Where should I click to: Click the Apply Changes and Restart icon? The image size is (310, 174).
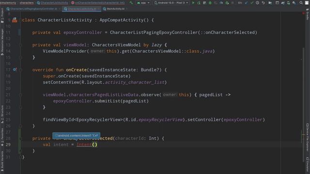point(199,3)
